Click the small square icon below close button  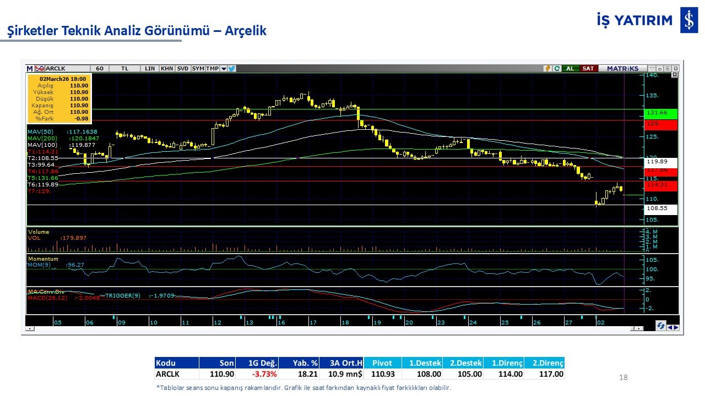[x=675, y=75]
